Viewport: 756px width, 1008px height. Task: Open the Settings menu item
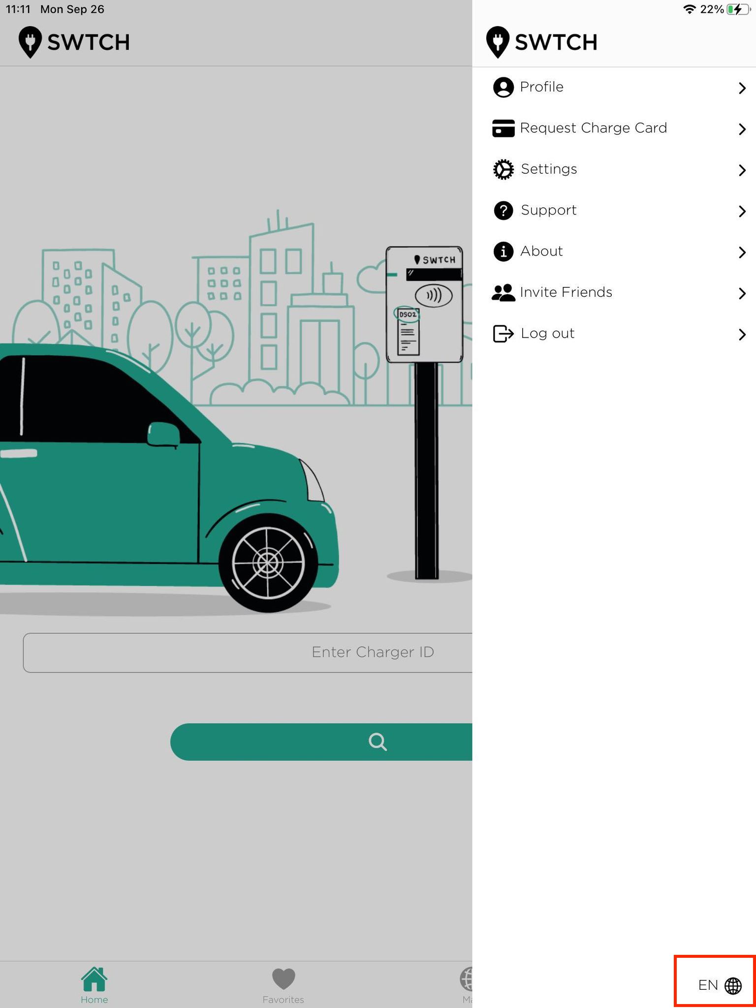[x=614, y=169]
